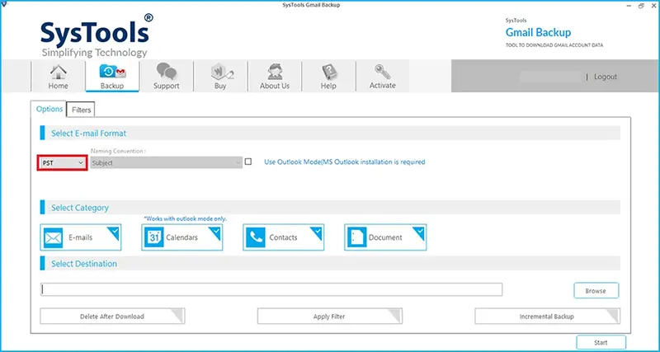Toggle the Document category tile

(385, 237)
